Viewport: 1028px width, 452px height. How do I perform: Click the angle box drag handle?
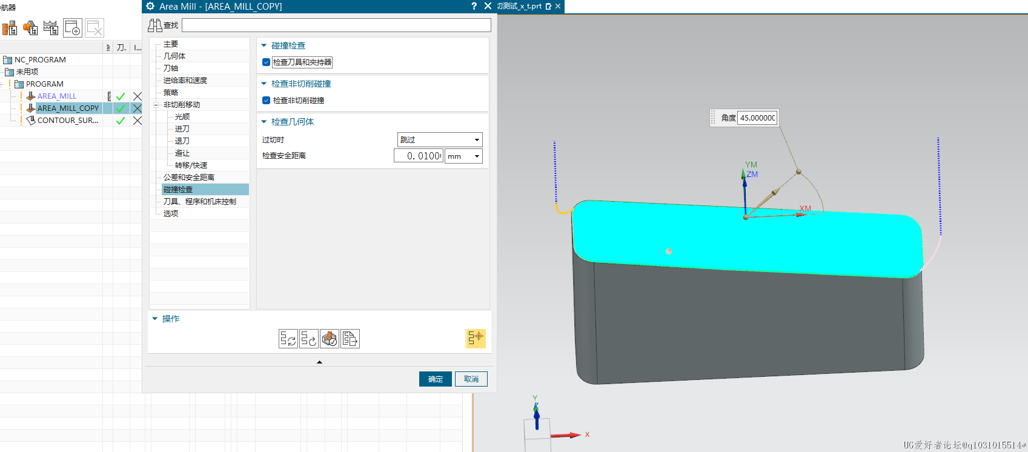713,118
